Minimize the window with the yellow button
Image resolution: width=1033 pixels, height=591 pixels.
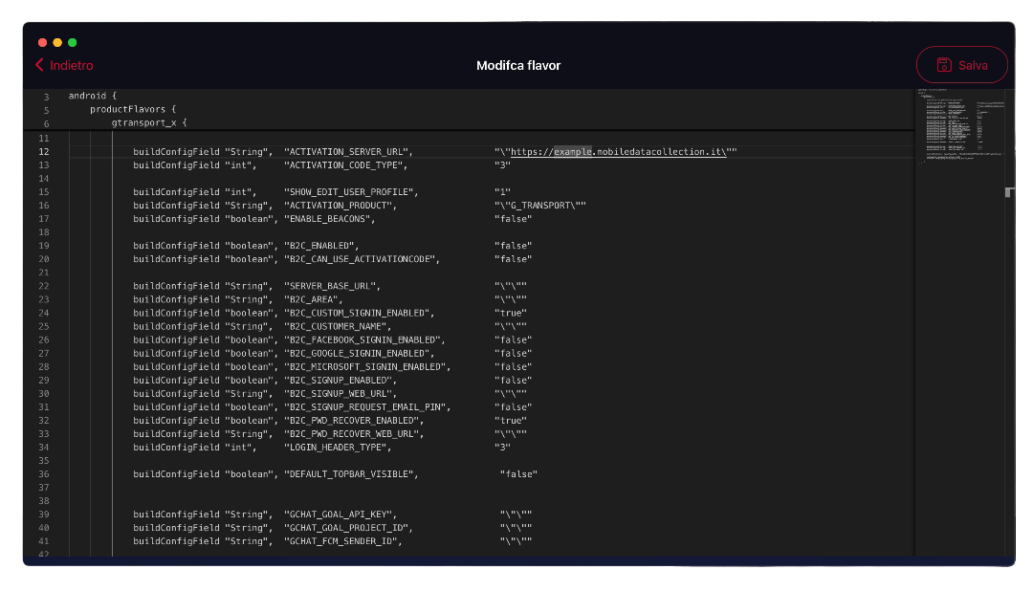tap(57, 42)
